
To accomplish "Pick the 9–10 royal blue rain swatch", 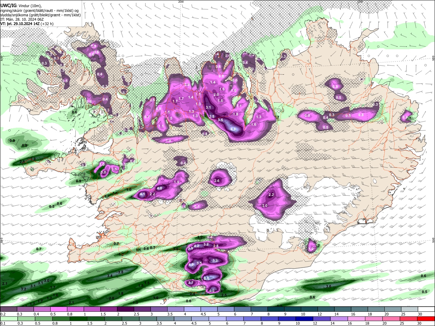I will click(286, 319).
